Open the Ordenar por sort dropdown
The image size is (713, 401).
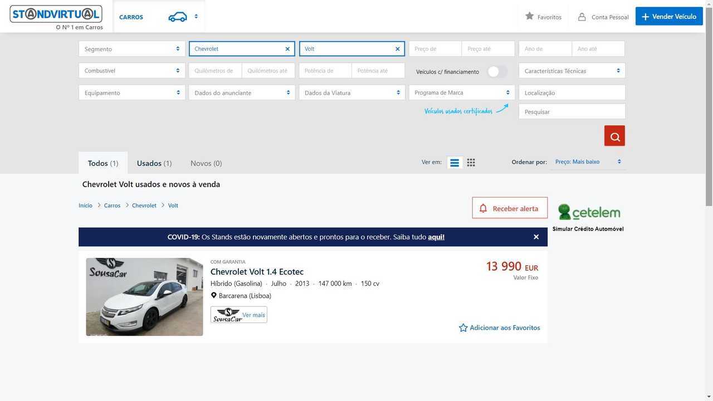[588, 162]
